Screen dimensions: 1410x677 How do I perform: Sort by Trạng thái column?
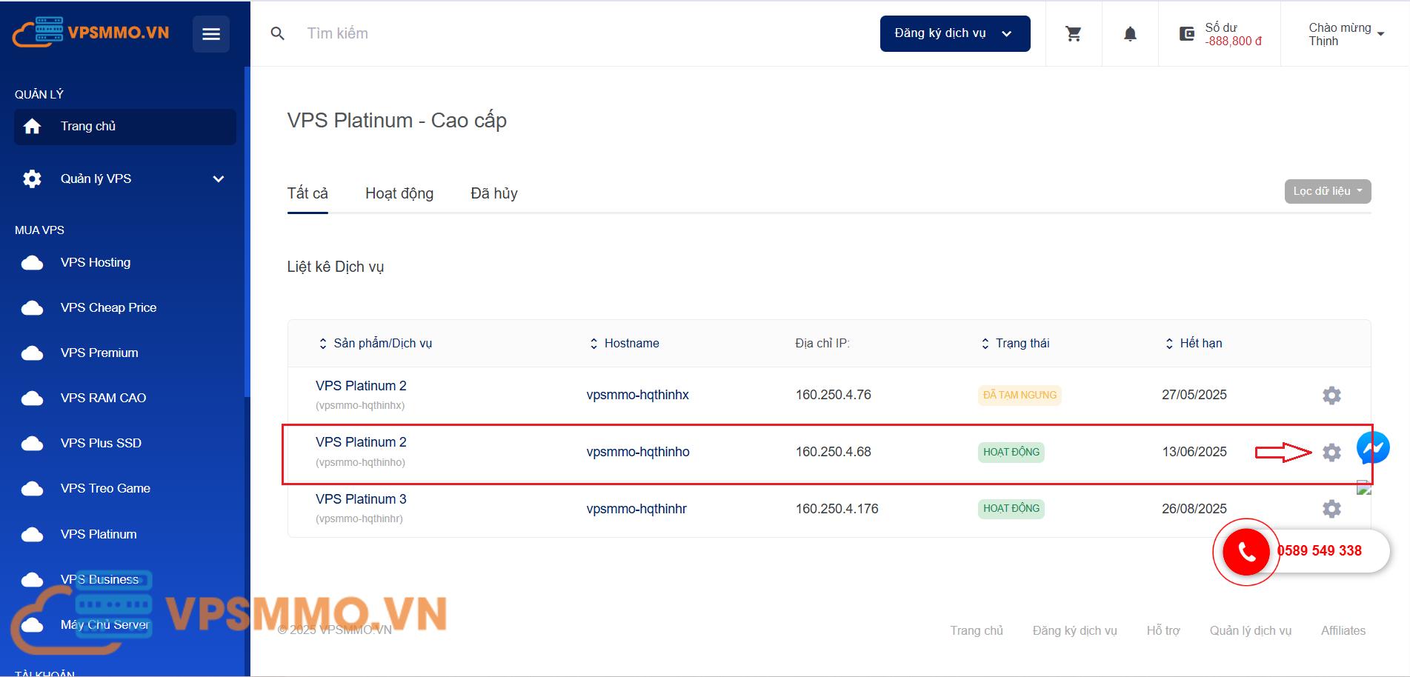[1015, 344]
